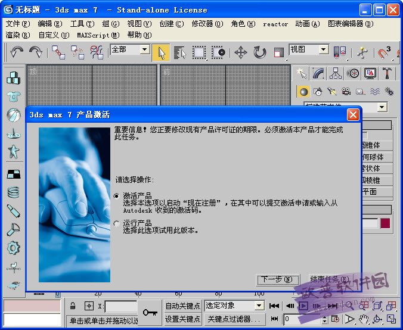Activate the Select Object arrow tool

pos(161,52)
